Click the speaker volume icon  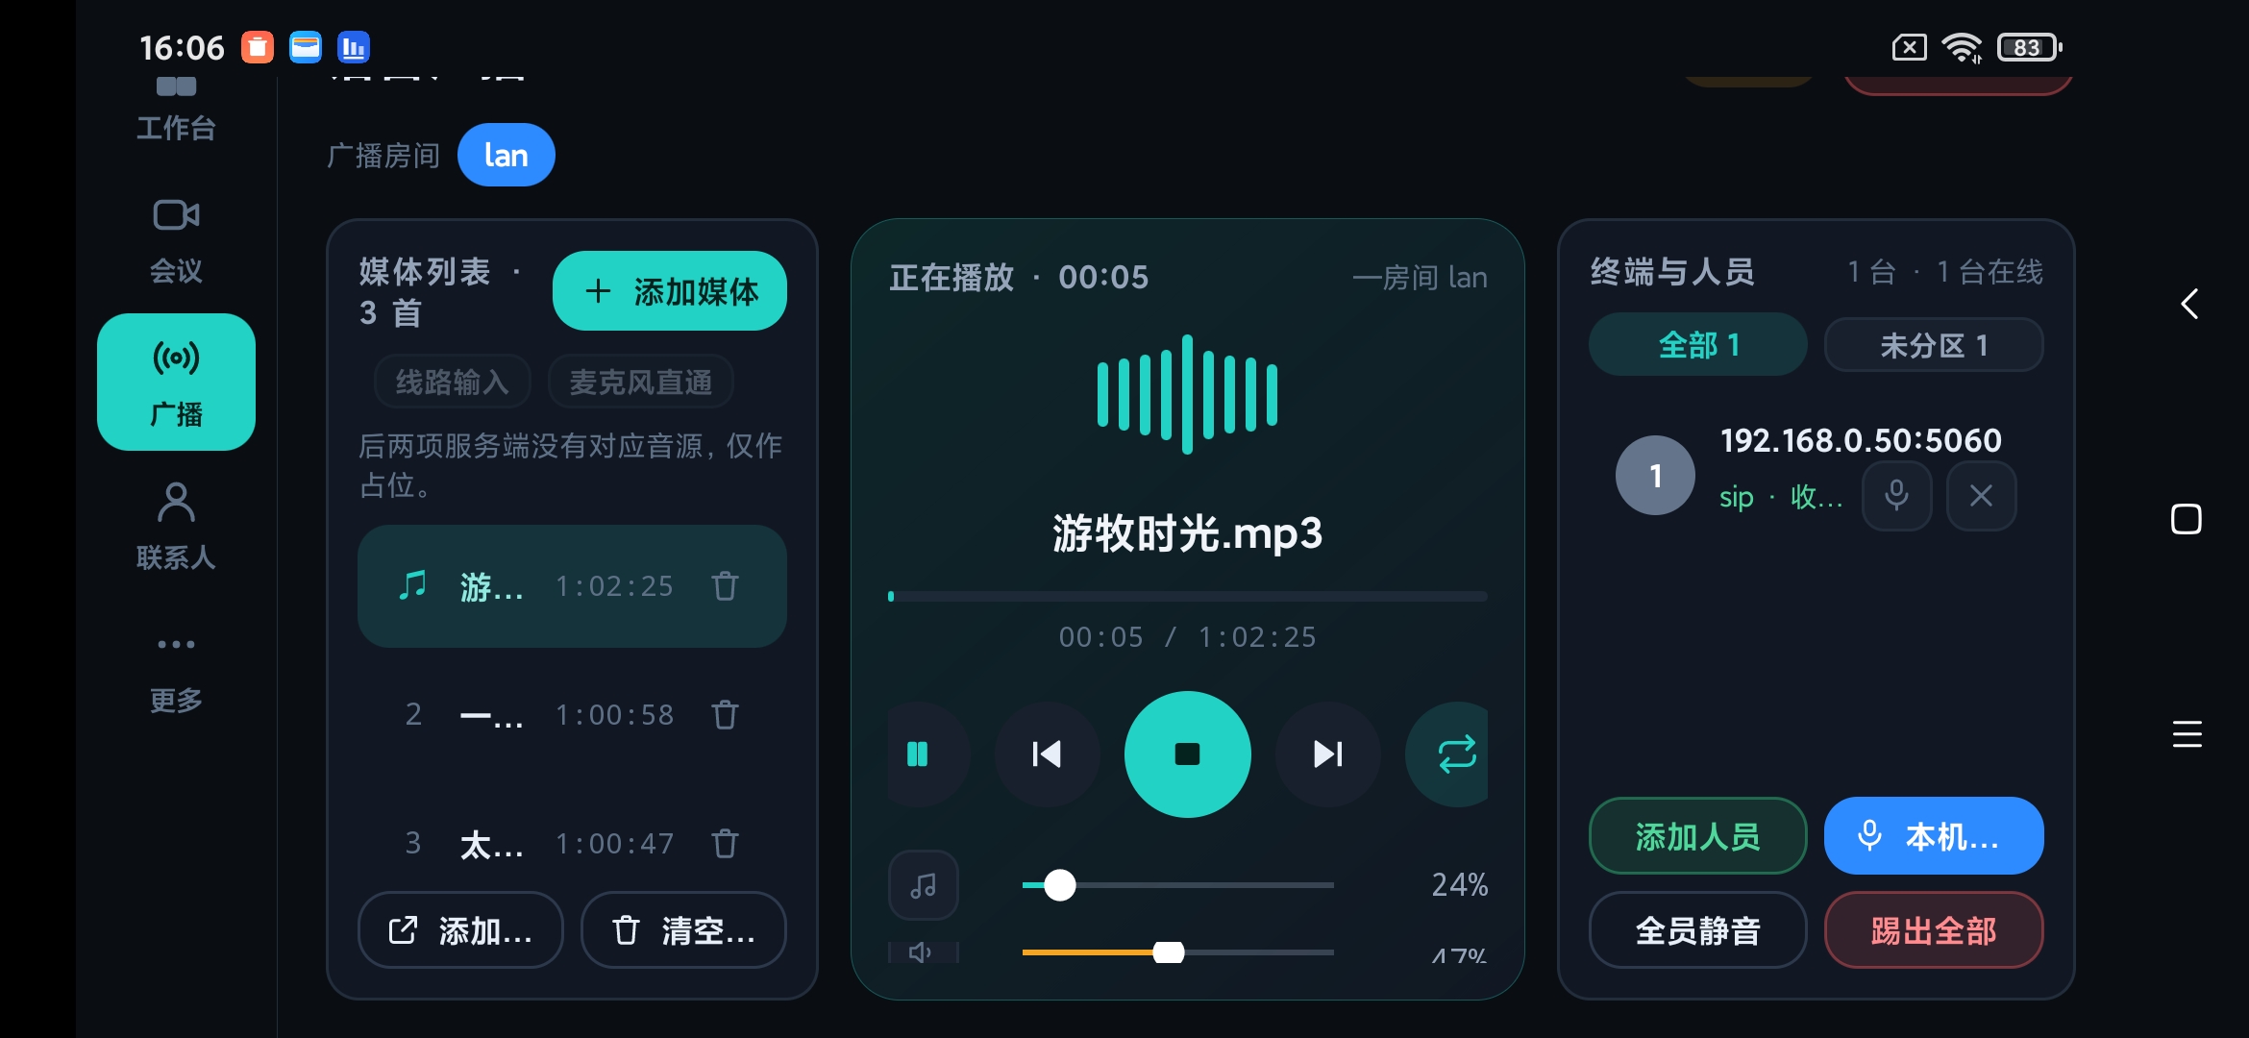pos(923,951)
